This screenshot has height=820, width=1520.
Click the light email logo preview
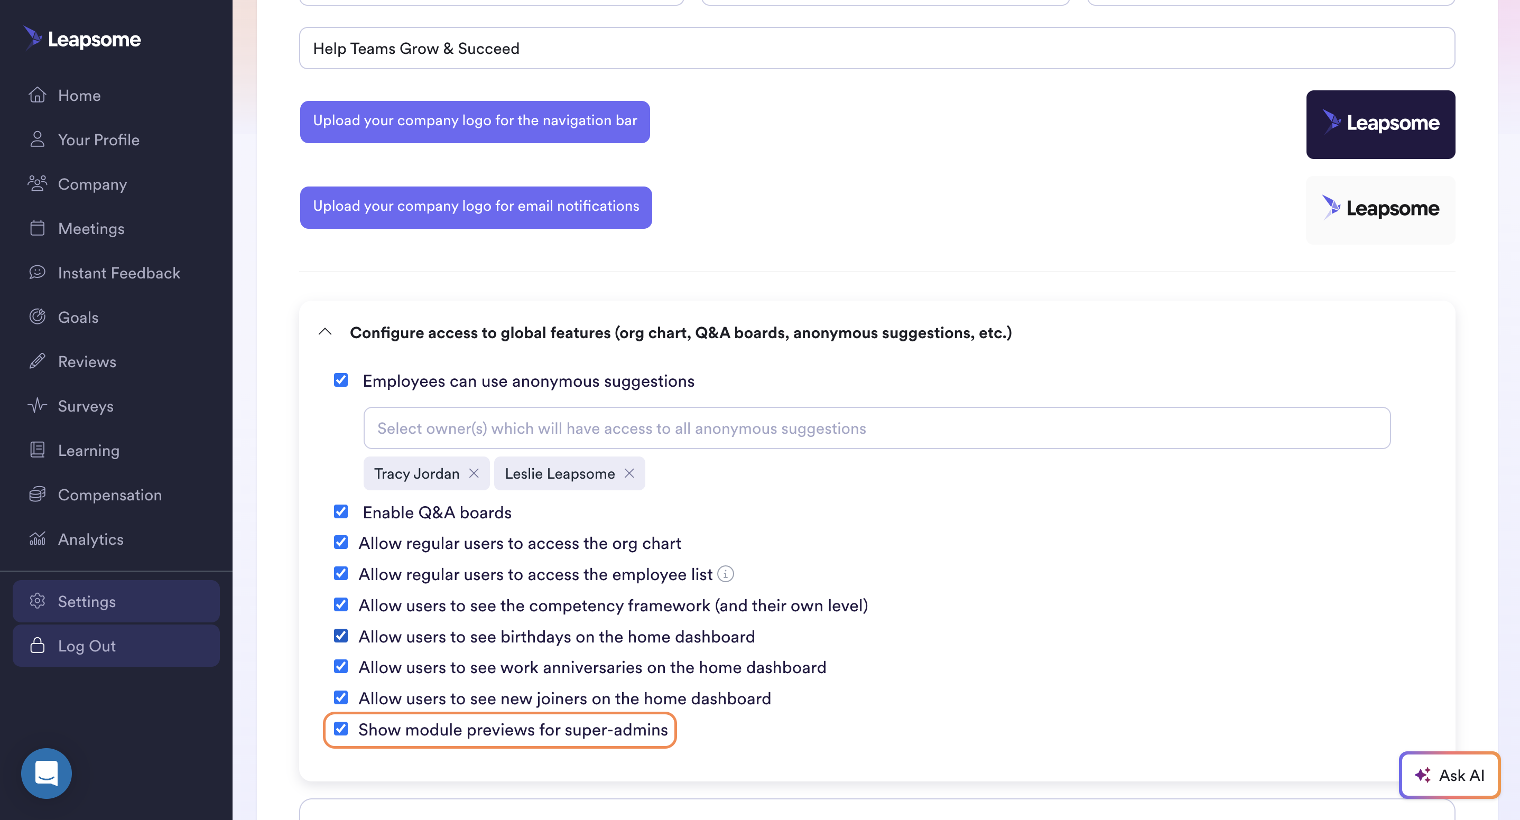tap(1381, 209)
